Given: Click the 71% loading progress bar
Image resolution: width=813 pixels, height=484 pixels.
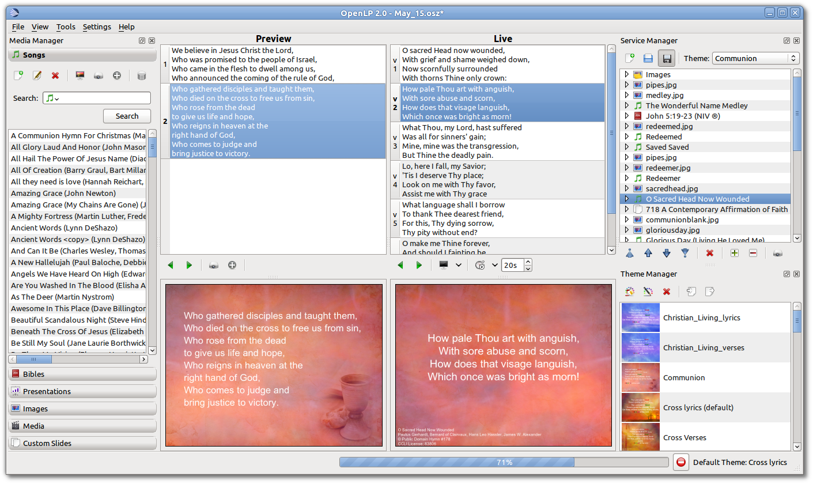Looking at the screenshot, I should 504,462.
